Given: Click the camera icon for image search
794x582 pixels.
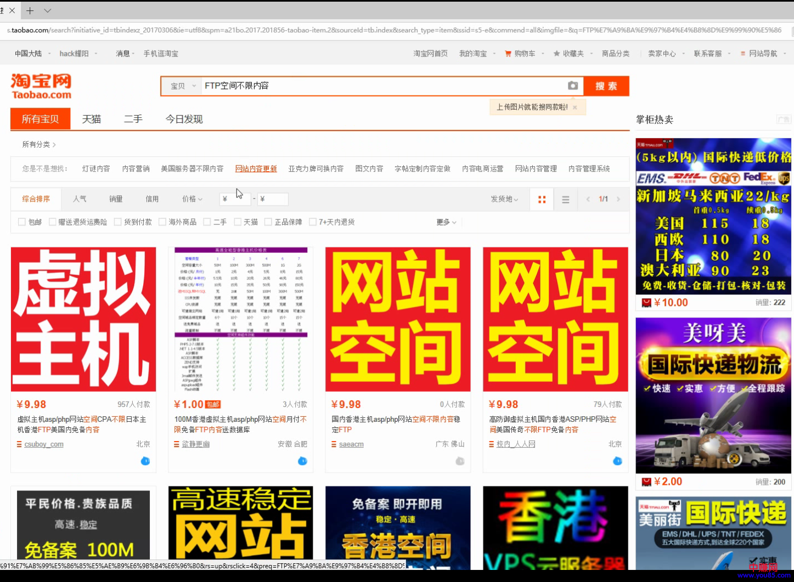Looking at the screenshot, I should [x=572, y=86].
